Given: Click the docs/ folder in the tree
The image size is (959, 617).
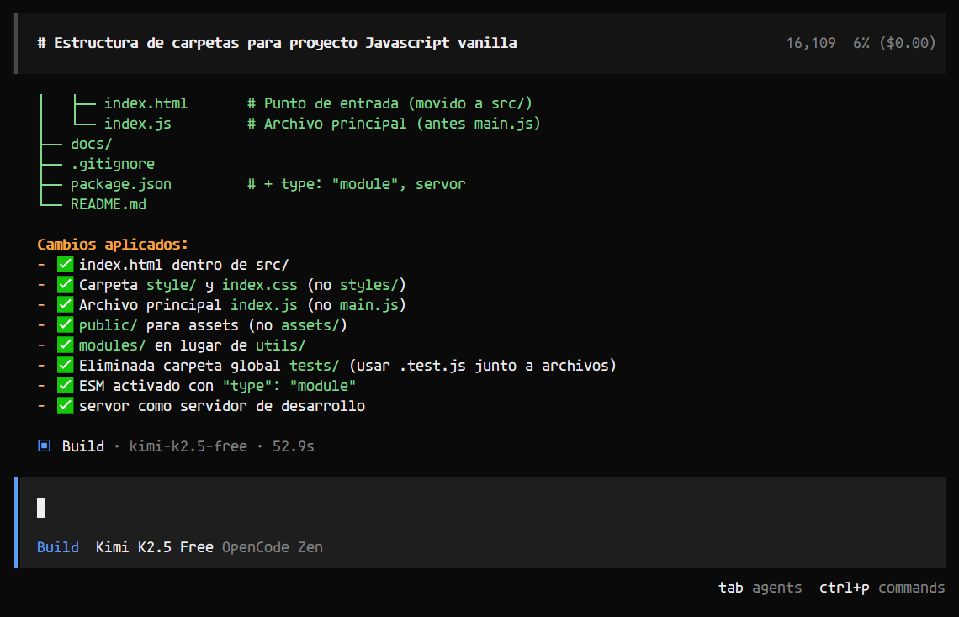Looking at the screenshot, I should 91,144.
